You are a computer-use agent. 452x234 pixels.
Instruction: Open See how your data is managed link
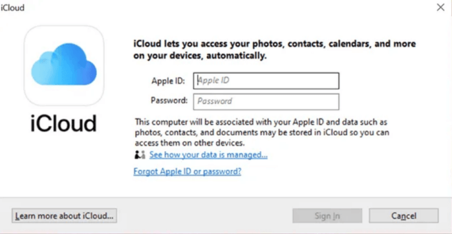click(208, 155)
